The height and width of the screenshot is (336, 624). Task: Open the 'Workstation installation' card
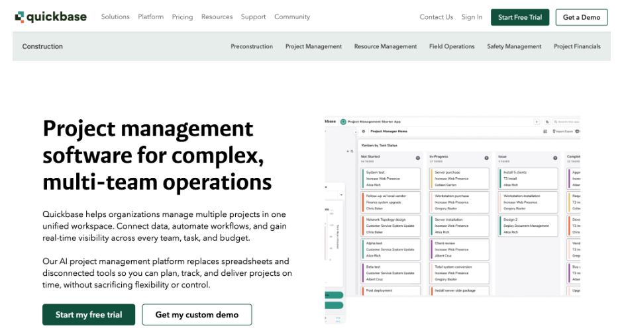point(528,202)
